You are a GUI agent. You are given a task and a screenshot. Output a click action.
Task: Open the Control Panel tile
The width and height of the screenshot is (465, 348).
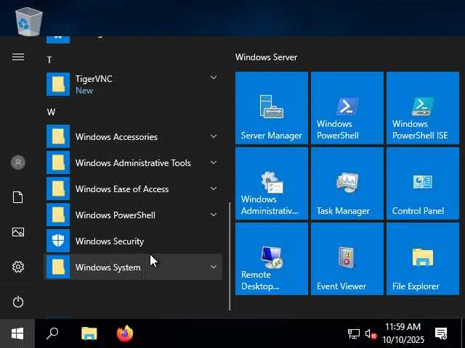pyautogui.click(x=423, y=183)
